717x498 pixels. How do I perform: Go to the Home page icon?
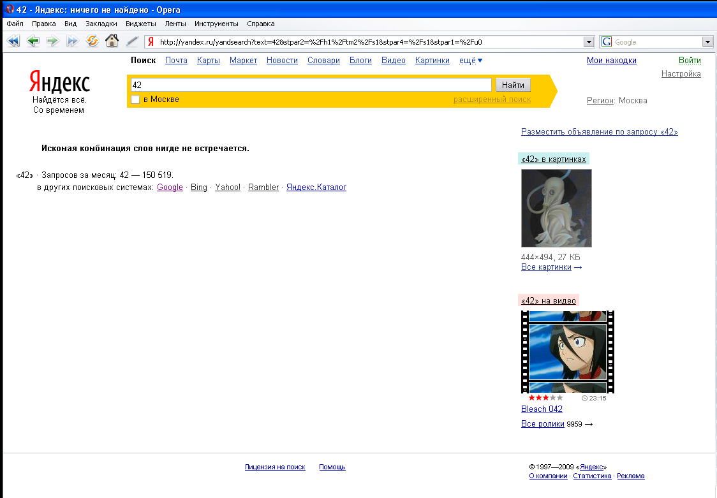(112, 41)
